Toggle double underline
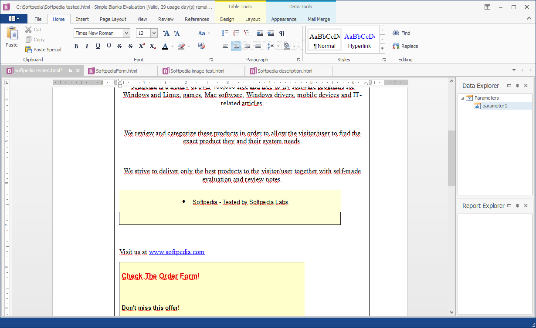 tap(109, 46)
